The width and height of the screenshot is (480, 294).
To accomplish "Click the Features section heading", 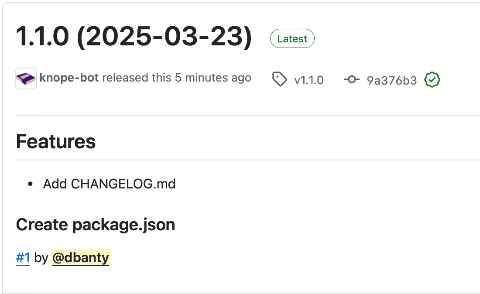I will [x=55, y=141].
